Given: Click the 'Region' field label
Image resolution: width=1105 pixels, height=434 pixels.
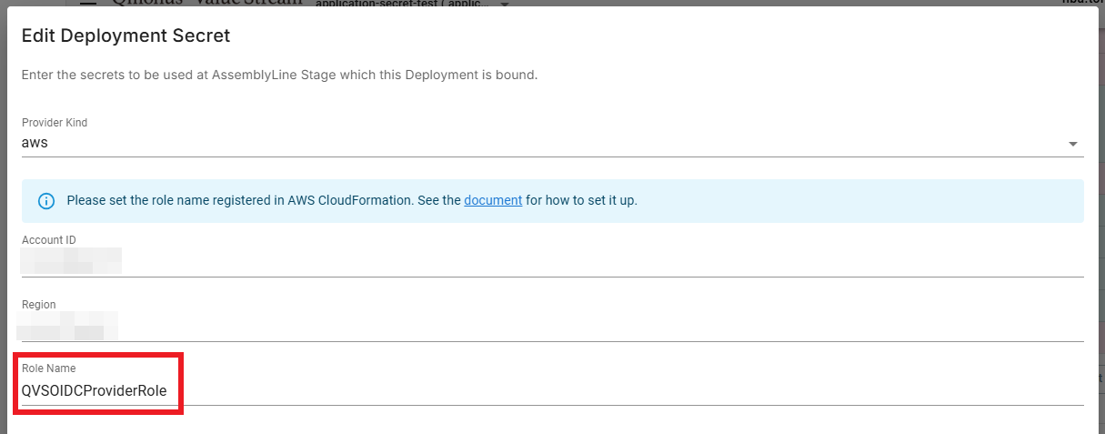Looking at the screenshot, I should point(39,305).
